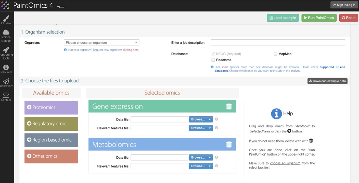
Task: Click '1. Organism selection' heading
Action: point(43,32)
